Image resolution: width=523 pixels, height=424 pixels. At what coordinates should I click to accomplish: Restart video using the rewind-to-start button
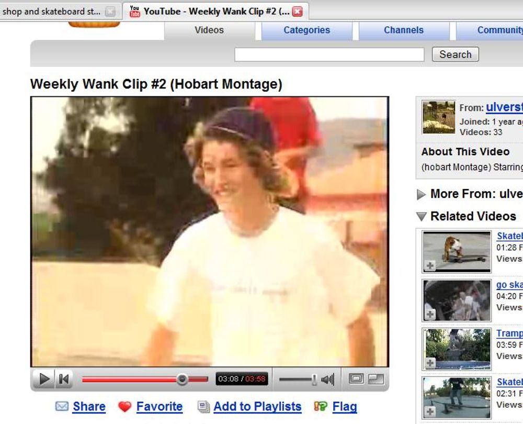(63, 379)
